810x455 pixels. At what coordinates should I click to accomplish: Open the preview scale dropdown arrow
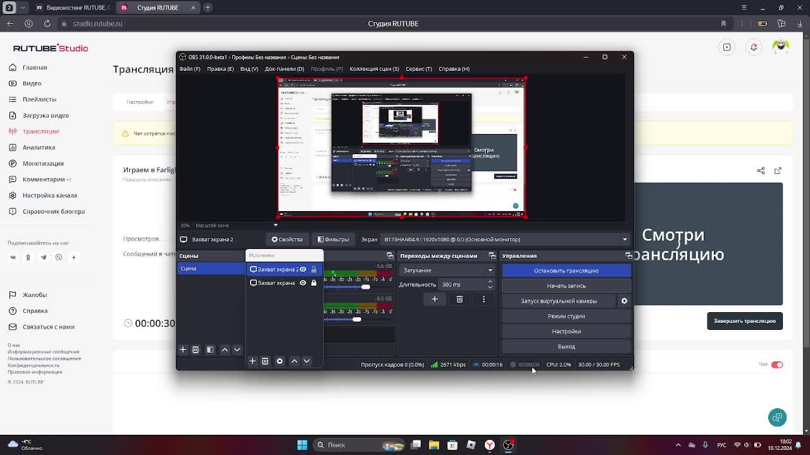point(275,225)
